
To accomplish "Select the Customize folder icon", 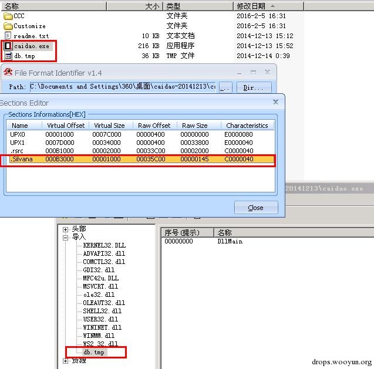I will coord(8,26).
